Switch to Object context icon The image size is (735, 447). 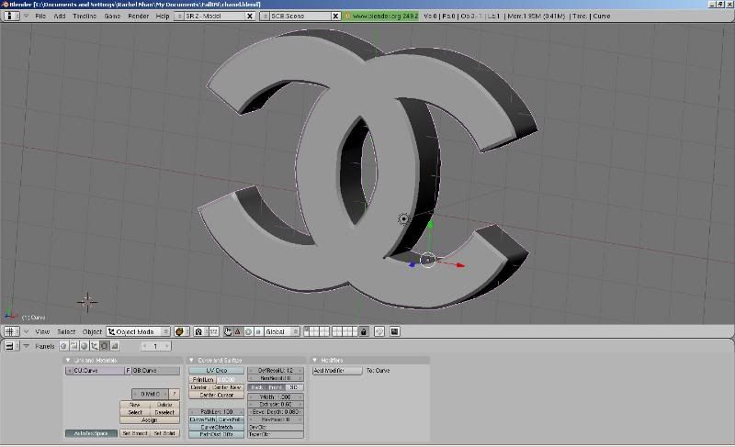[95, 346]
